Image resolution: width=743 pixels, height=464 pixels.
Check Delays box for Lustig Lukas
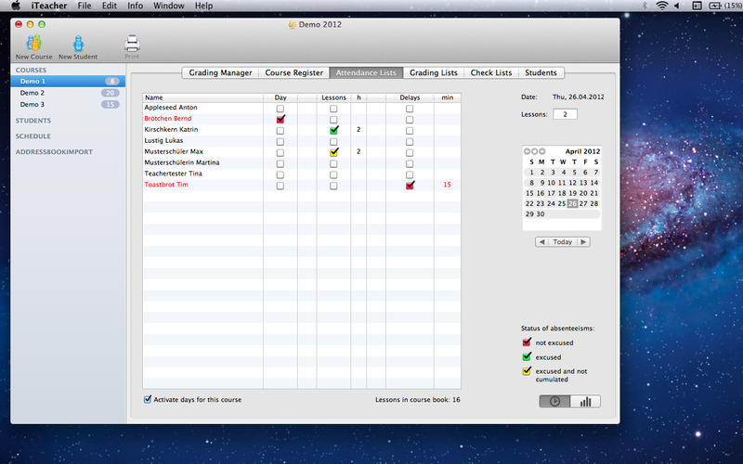point(410,142)
